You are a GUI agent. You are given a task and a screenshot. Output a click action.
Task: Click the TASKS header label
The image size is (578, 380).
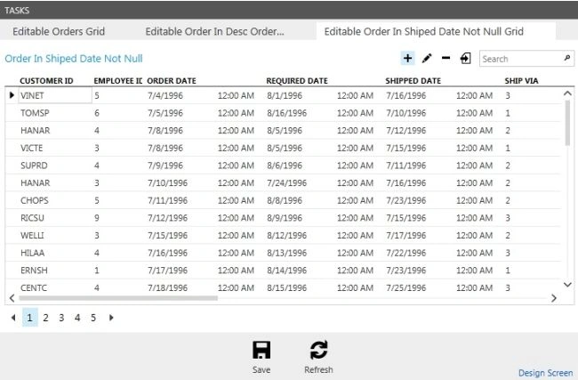coord(17,10)
